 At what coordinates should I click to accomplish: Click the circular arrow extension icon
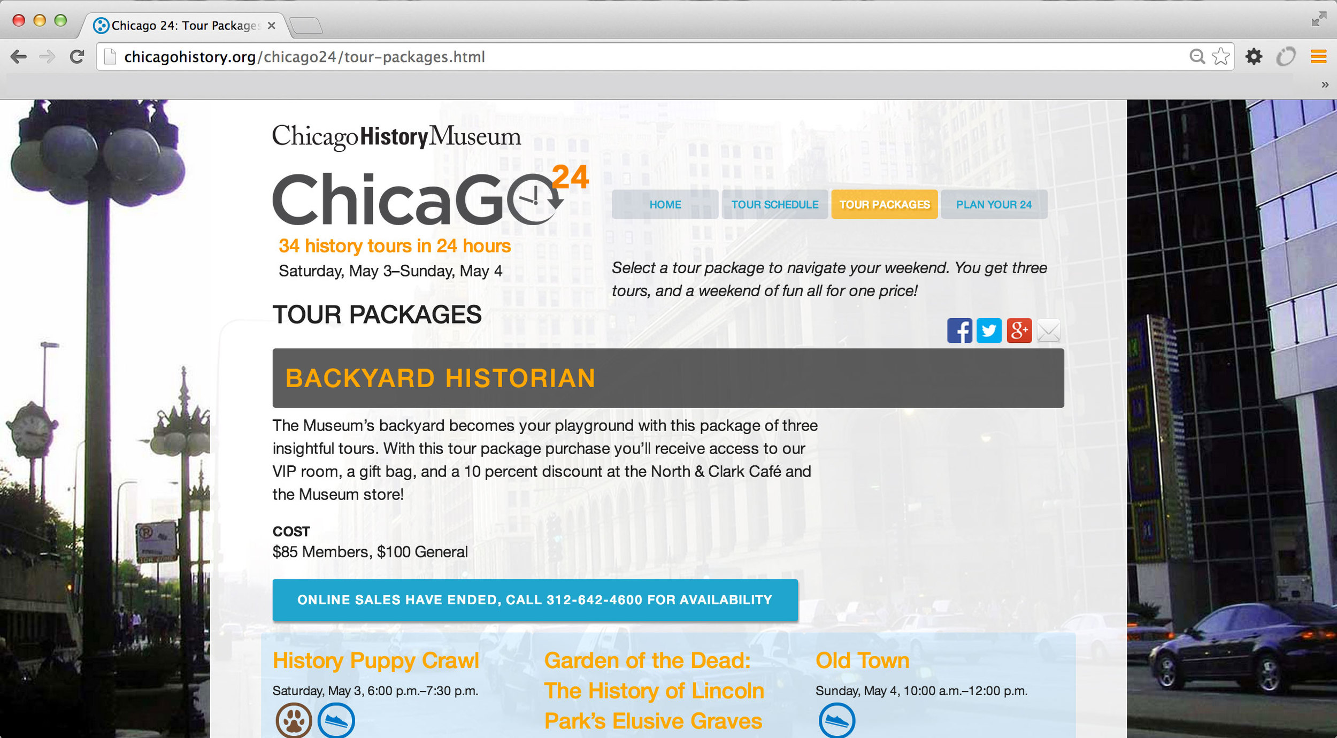1286,56
